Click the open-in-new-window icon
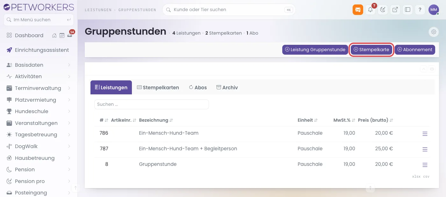Viewport: 446px width, 197px height. click(x=395, y=10)
